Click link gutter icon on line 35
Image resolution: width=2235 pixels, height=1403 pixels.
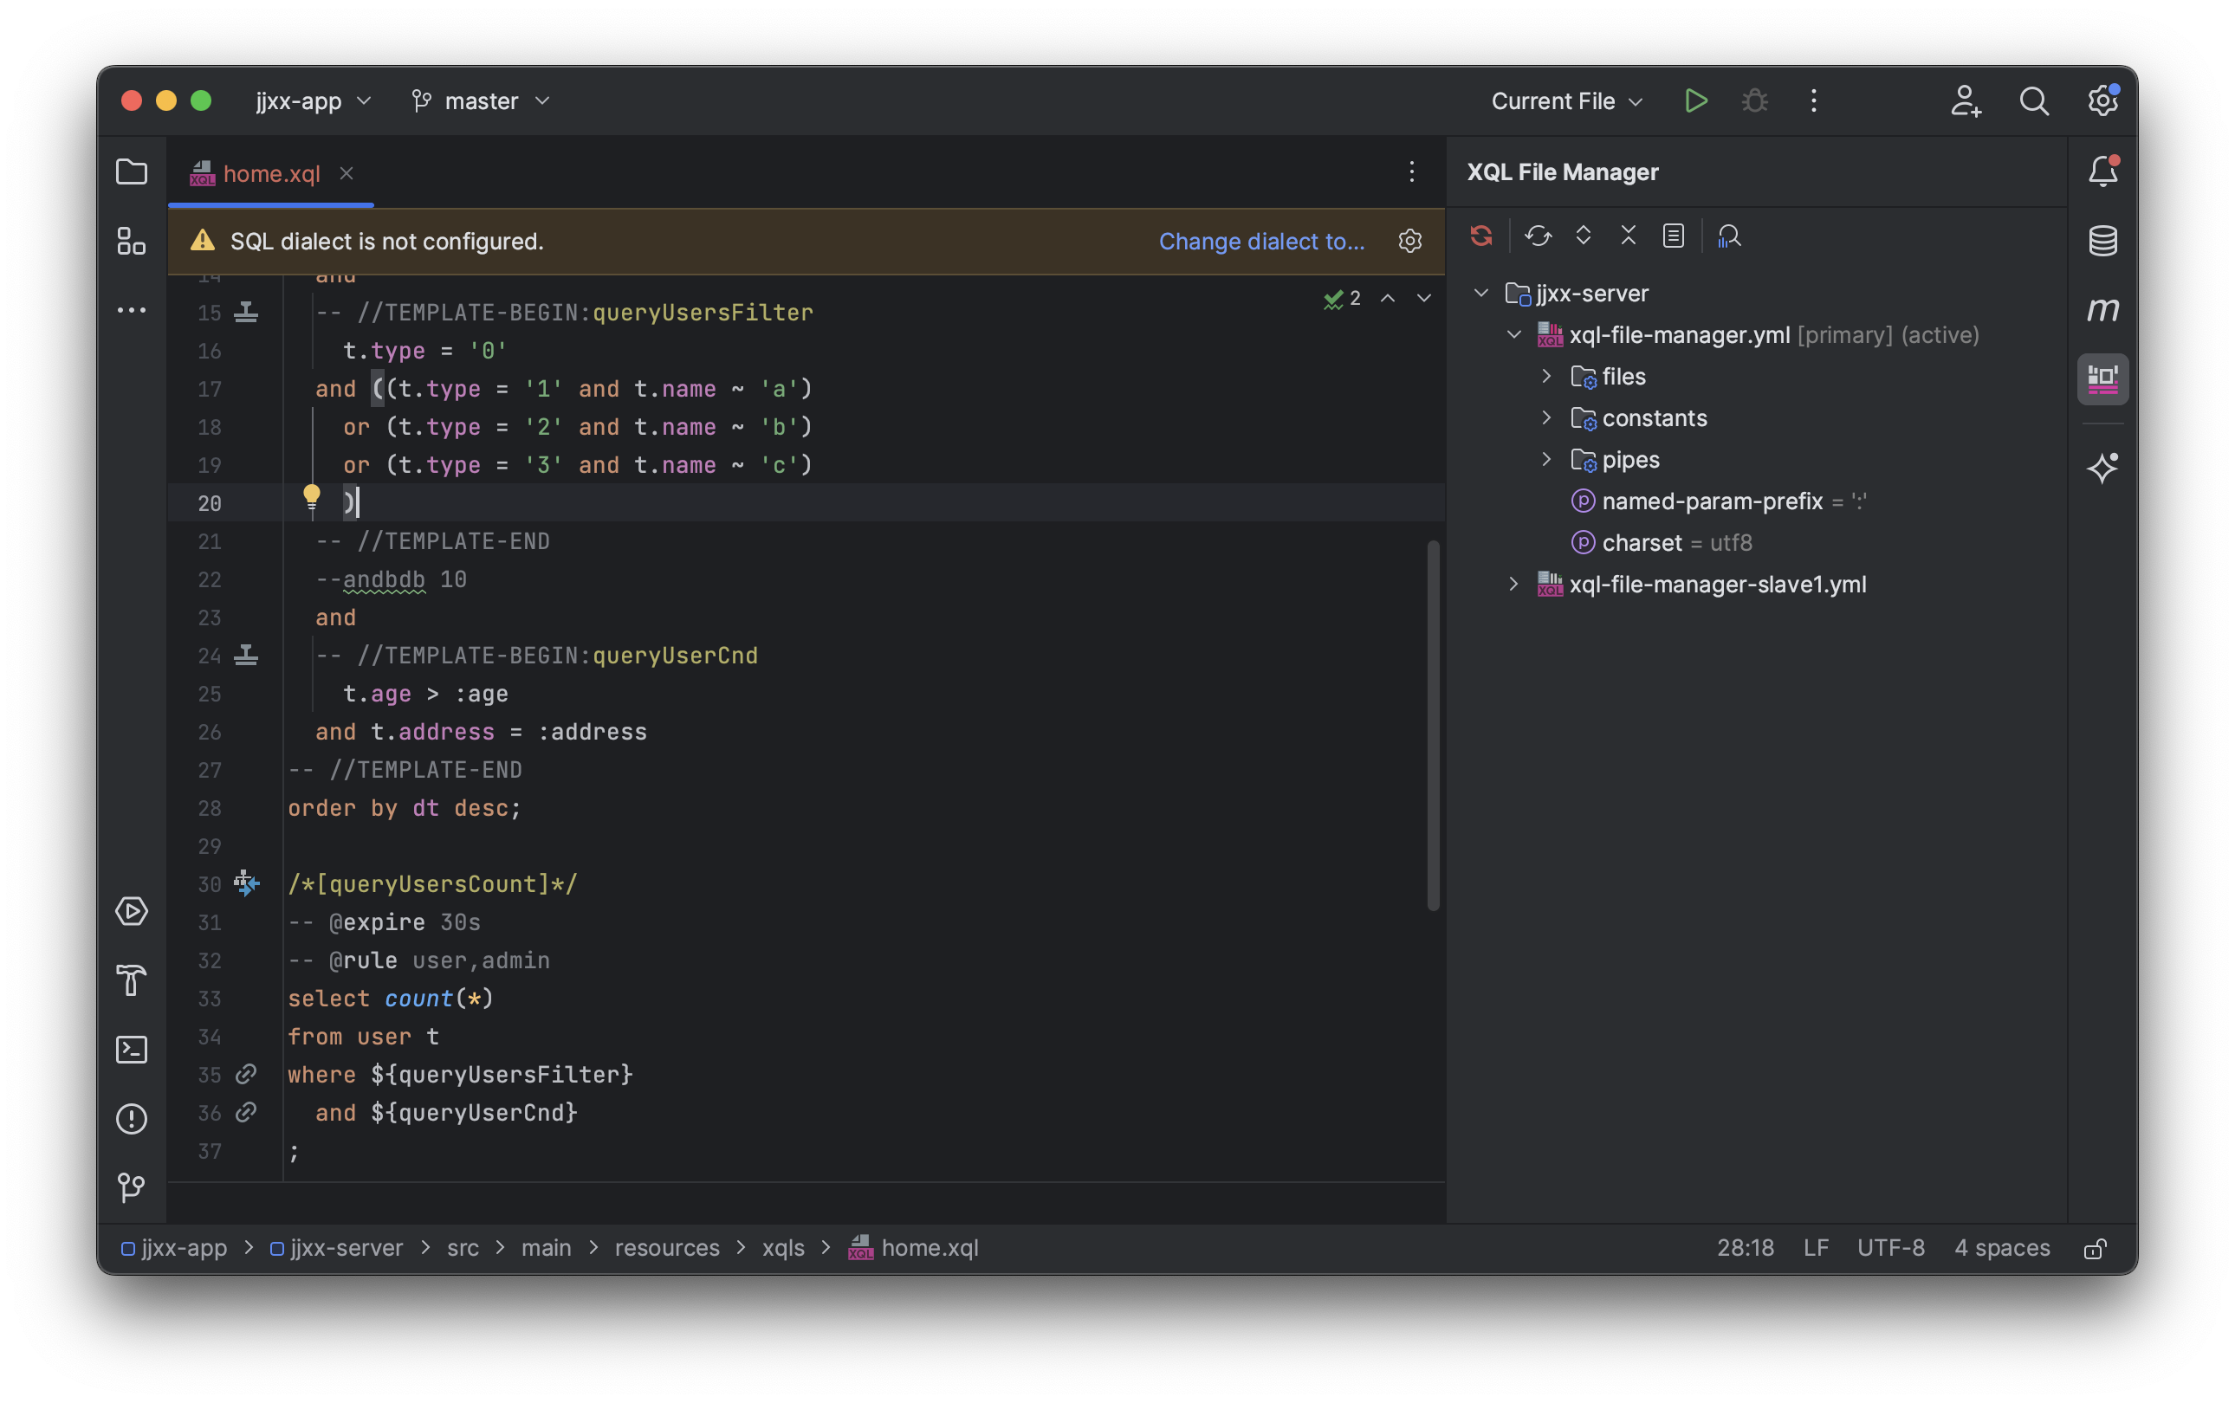(246, 1075)
